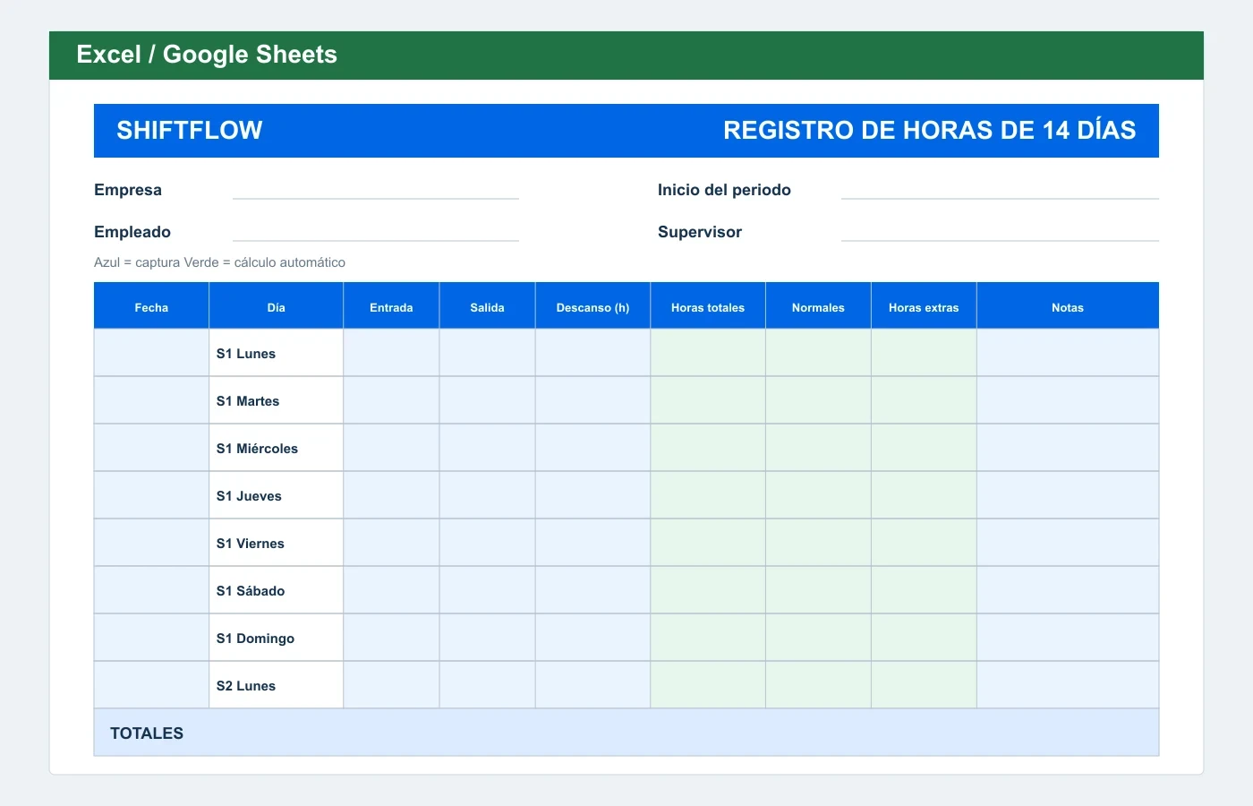Click the S1 Miércoles day cell
Screen dimensions: 1253x806
[x=276, y=448]
